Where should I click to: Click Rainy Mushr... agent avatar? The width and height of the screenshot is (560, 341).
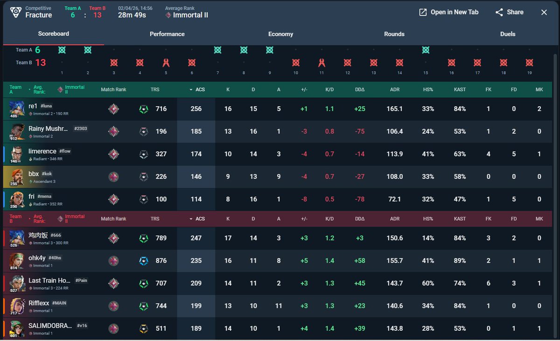pos(17,132)
